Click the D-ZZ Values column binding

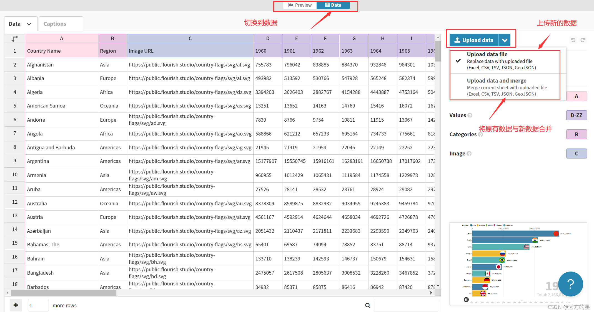[576, 115]
